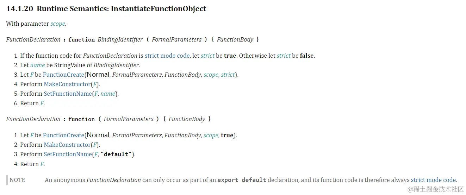Click variable F in 'Return F' of first algorithm
Viewport: 466px width, 195px height.
tap(42, 103)
